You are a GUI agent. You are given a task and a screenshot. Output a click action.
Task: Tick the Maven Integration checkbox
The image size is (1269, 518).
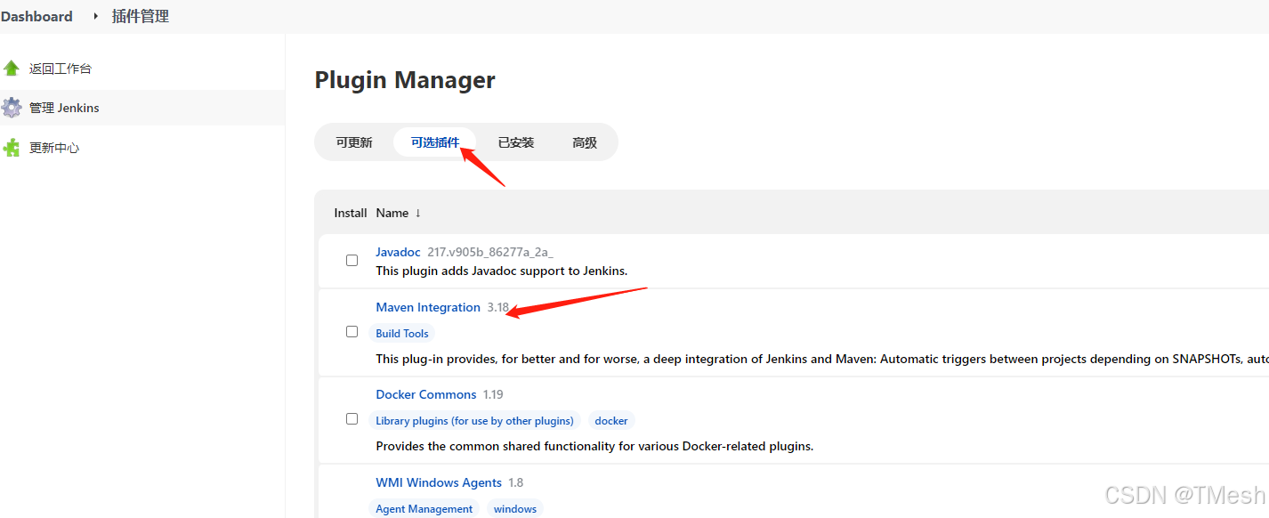coord(352,332)
